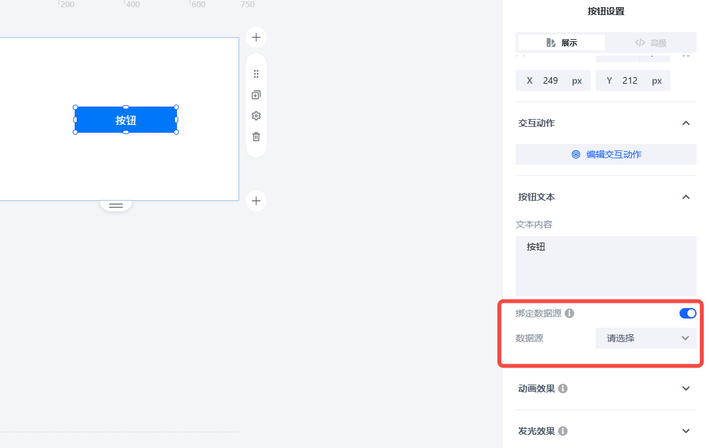The width and height of the screenshot is (709, 448).
Task: Delete section with the trash icon
Action: [256, 137]
